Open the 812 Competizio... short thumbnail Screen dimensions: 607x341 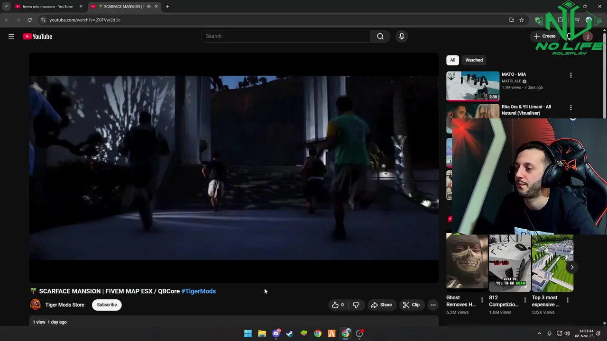click(x=509, y=262)
